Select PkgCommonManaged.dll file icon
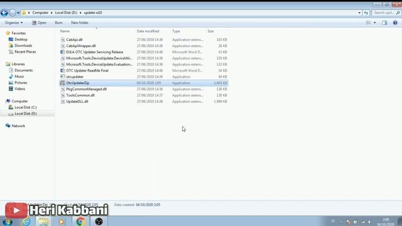The image size is (402, 226). [x=63, y=89]
